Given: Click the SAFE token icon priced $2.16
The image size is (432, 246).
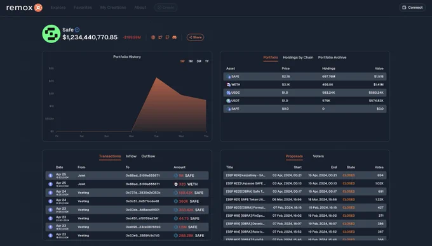Looking at the screenshot, I should pyautogui.click(x=229, y=77).
